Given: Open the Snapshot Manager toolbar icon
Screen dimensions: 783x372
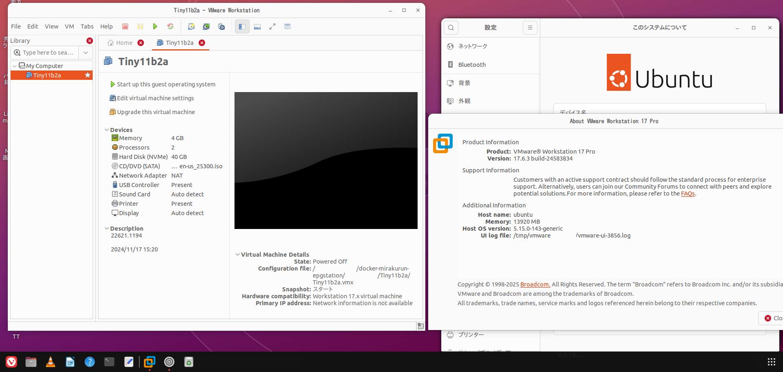Looking at the screenshot, I should (221, 26).
